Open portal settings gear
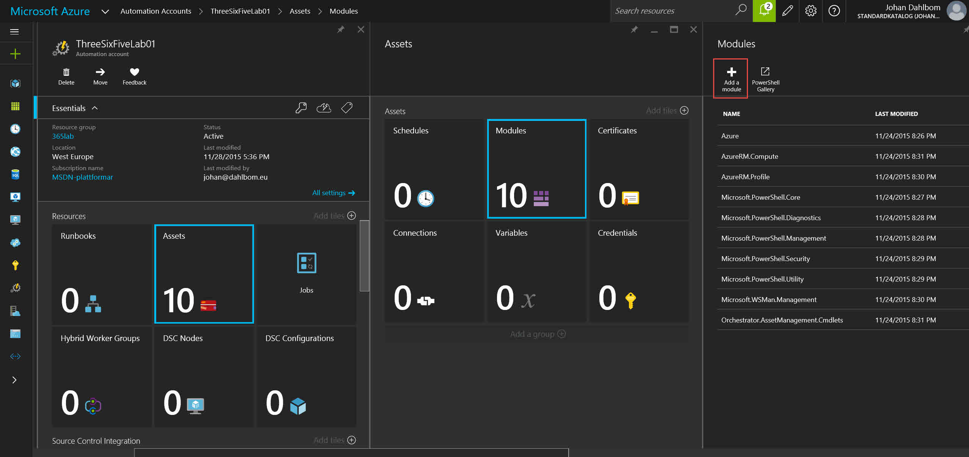The width and height of the screenshot is (969, 457). click(811, 11)
